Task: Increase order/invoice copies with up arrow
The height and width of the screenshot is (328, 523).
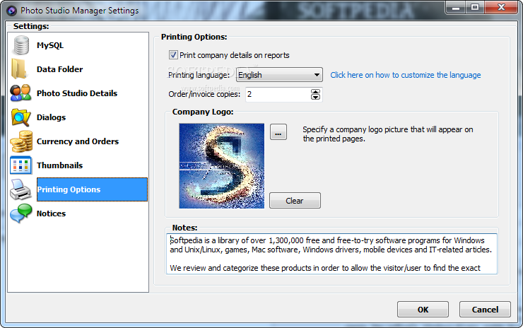Action: click(315, 91)
